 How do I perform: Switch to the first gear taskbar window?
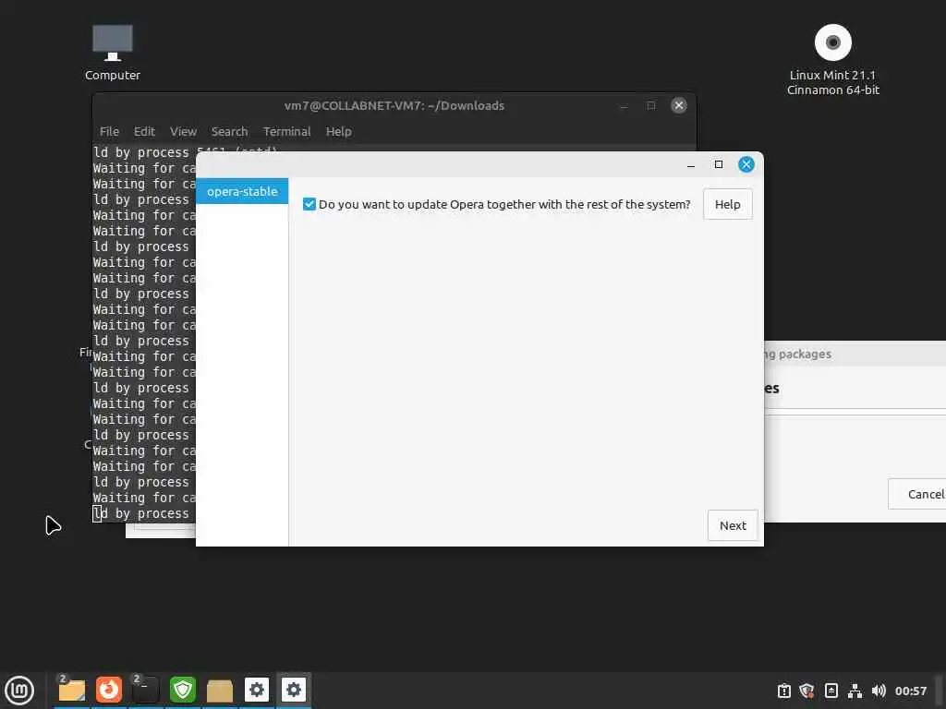coord(257,690)
